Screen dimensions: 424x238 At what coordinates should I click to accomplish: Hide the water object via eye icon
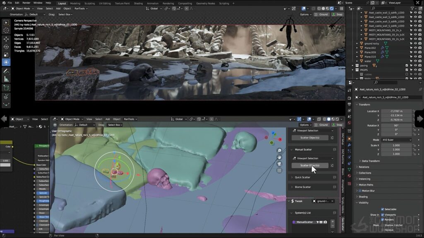(x=416, y=61)
